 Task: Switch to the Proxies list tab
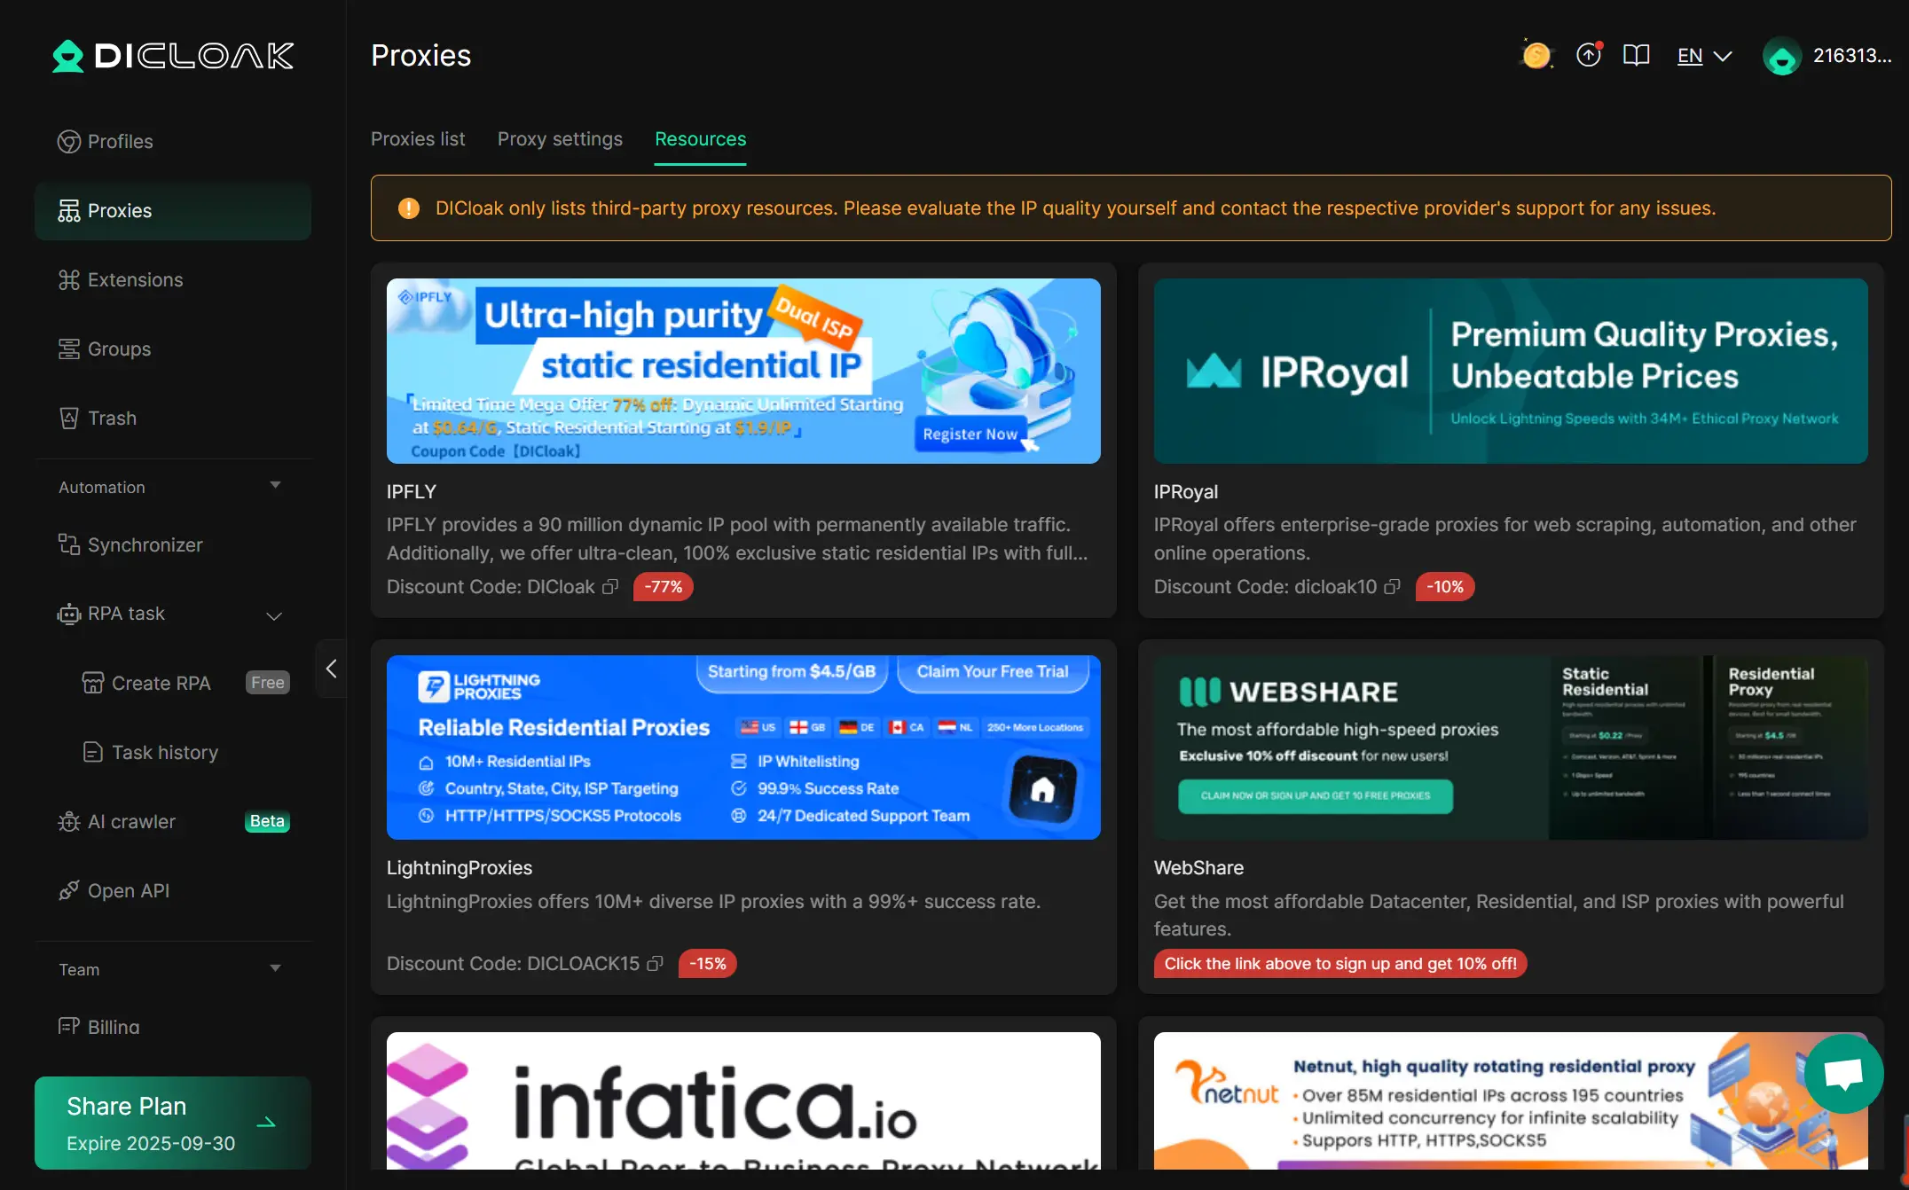pos(418,139)
